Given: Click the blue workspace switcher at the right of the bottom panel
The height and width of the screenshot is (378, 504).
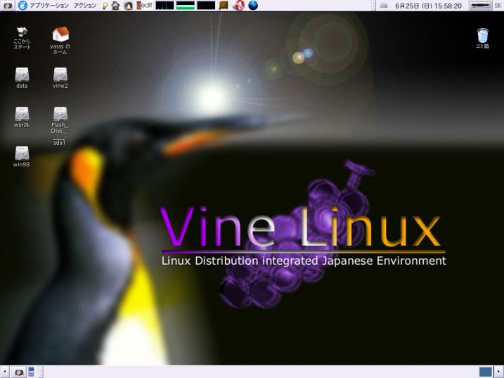Looking at the screenshot, I should tap(485, 372).
